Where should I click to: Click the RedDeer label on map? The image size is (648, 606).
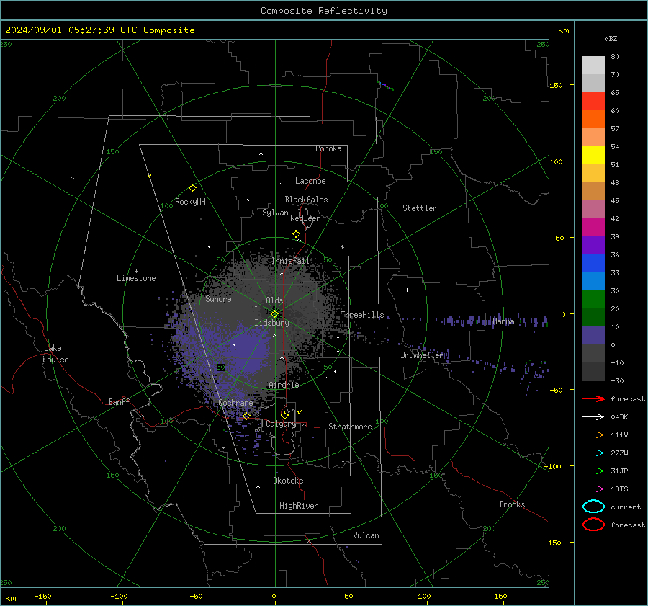[305, 218]
